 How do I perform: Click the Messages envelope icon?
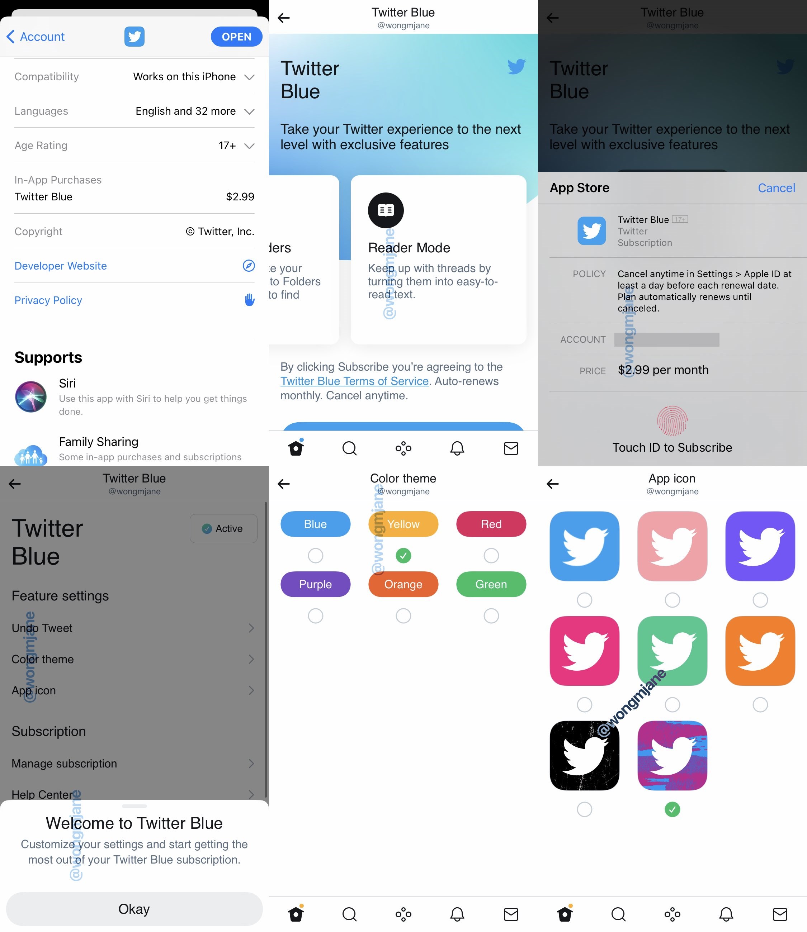click(511, 447)
